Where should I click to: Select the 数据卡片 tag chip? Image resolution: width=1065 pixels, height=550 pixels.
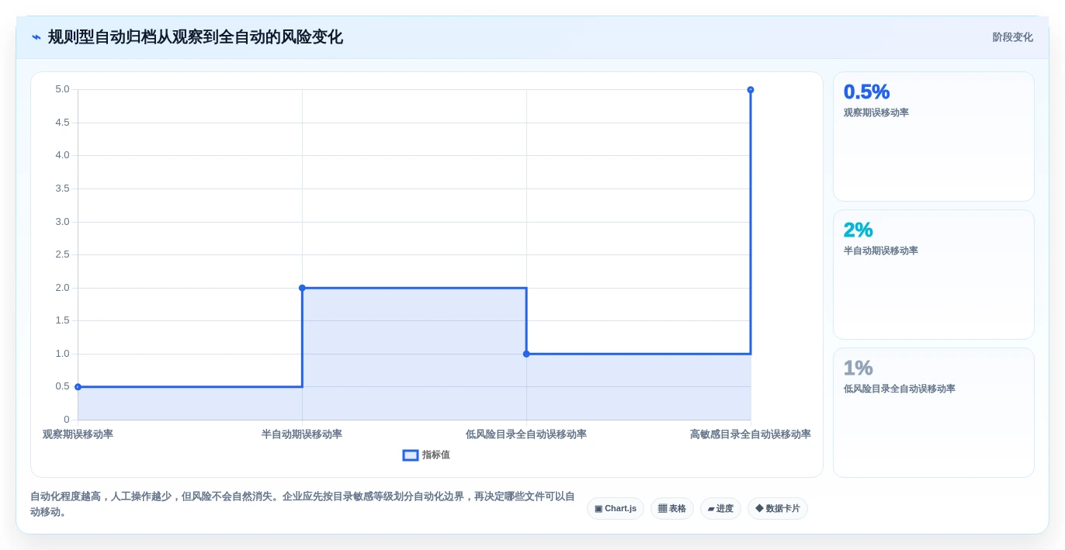778,509
